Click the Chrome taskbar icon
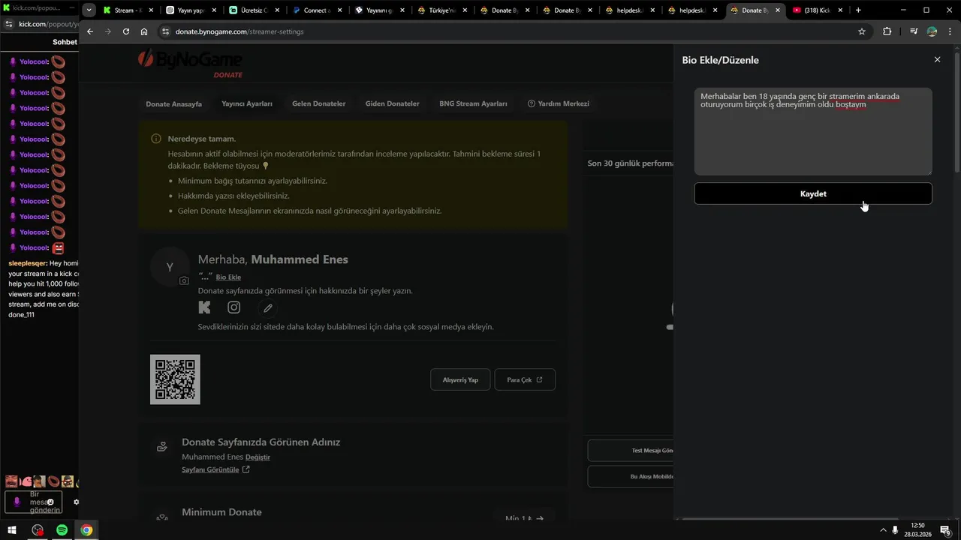Screen dimensions: 961x540 point(86,530)
